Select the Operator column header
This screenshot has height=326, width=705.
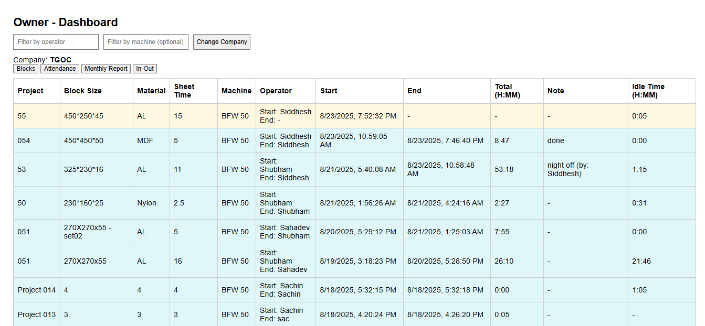(x=276, y=91)
